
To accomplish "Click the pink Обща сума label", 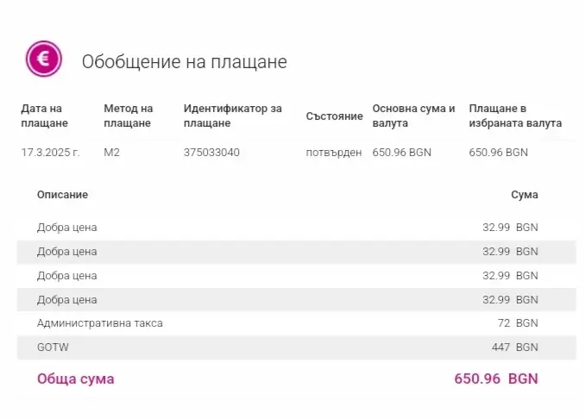I will click(x=75, y=378).
